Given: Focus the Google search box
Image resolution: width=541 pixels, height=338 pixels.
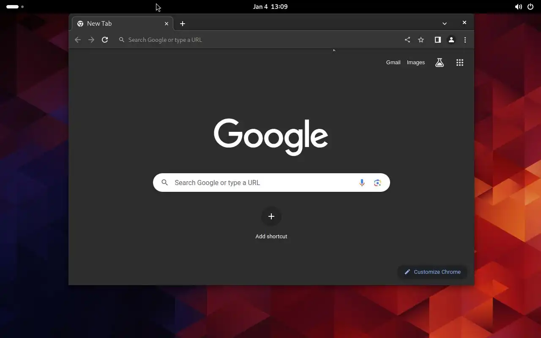Looking at the screenshot, I should 271,183.
